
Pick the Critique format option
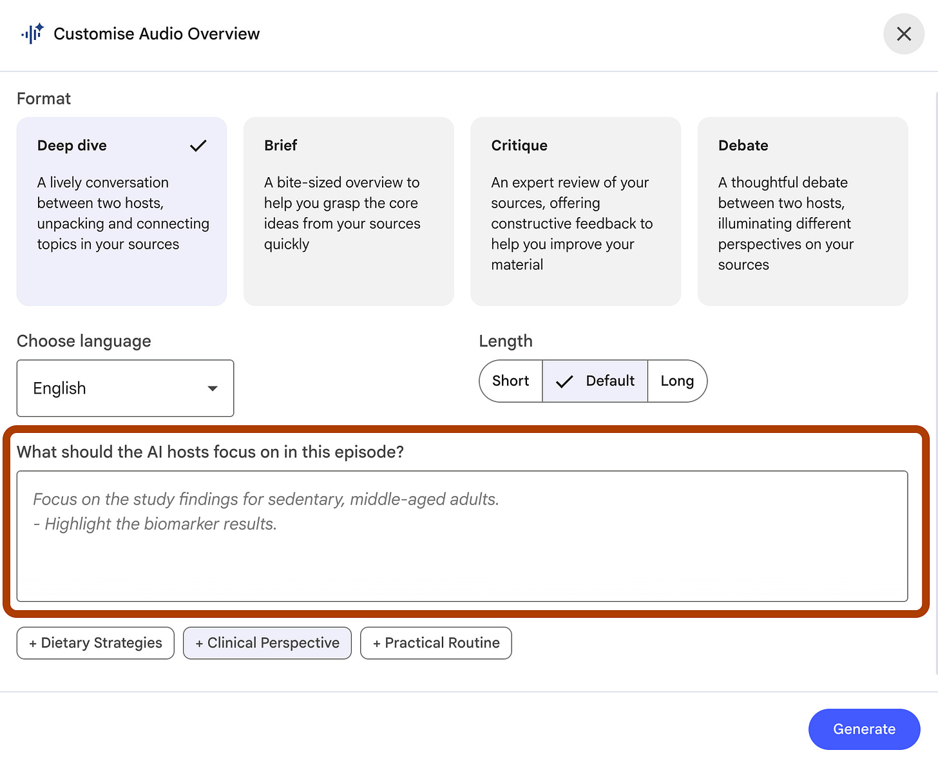[x=575, y=211]
